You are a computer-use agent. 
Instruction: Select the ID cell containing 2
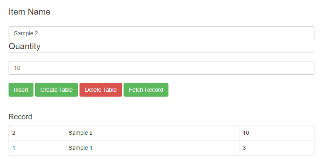click(37, 133)
